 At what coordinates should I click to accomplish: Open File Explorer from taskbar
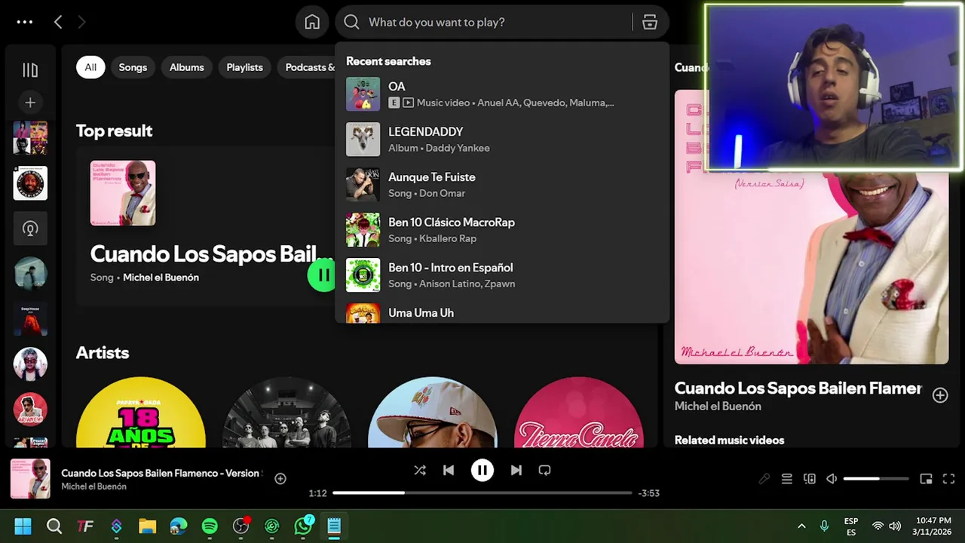[x=147, y=526]
